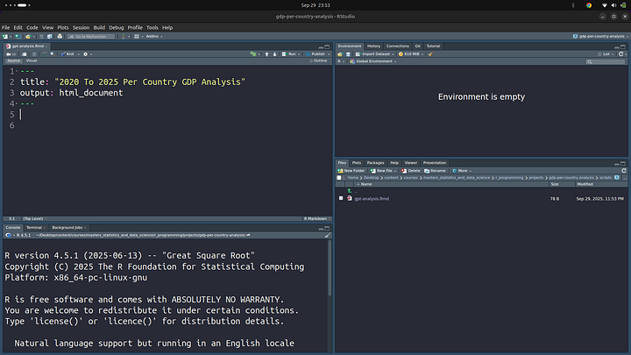Click show in new window icon in editor
The width and height of the screenshot is (631, 355).
[25, 54]
